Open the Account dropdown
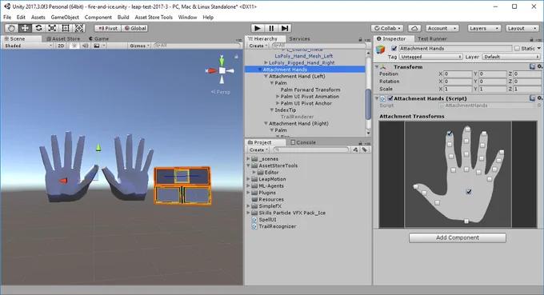The height and width of the screenshot is (295, 544). click(442, 28)
